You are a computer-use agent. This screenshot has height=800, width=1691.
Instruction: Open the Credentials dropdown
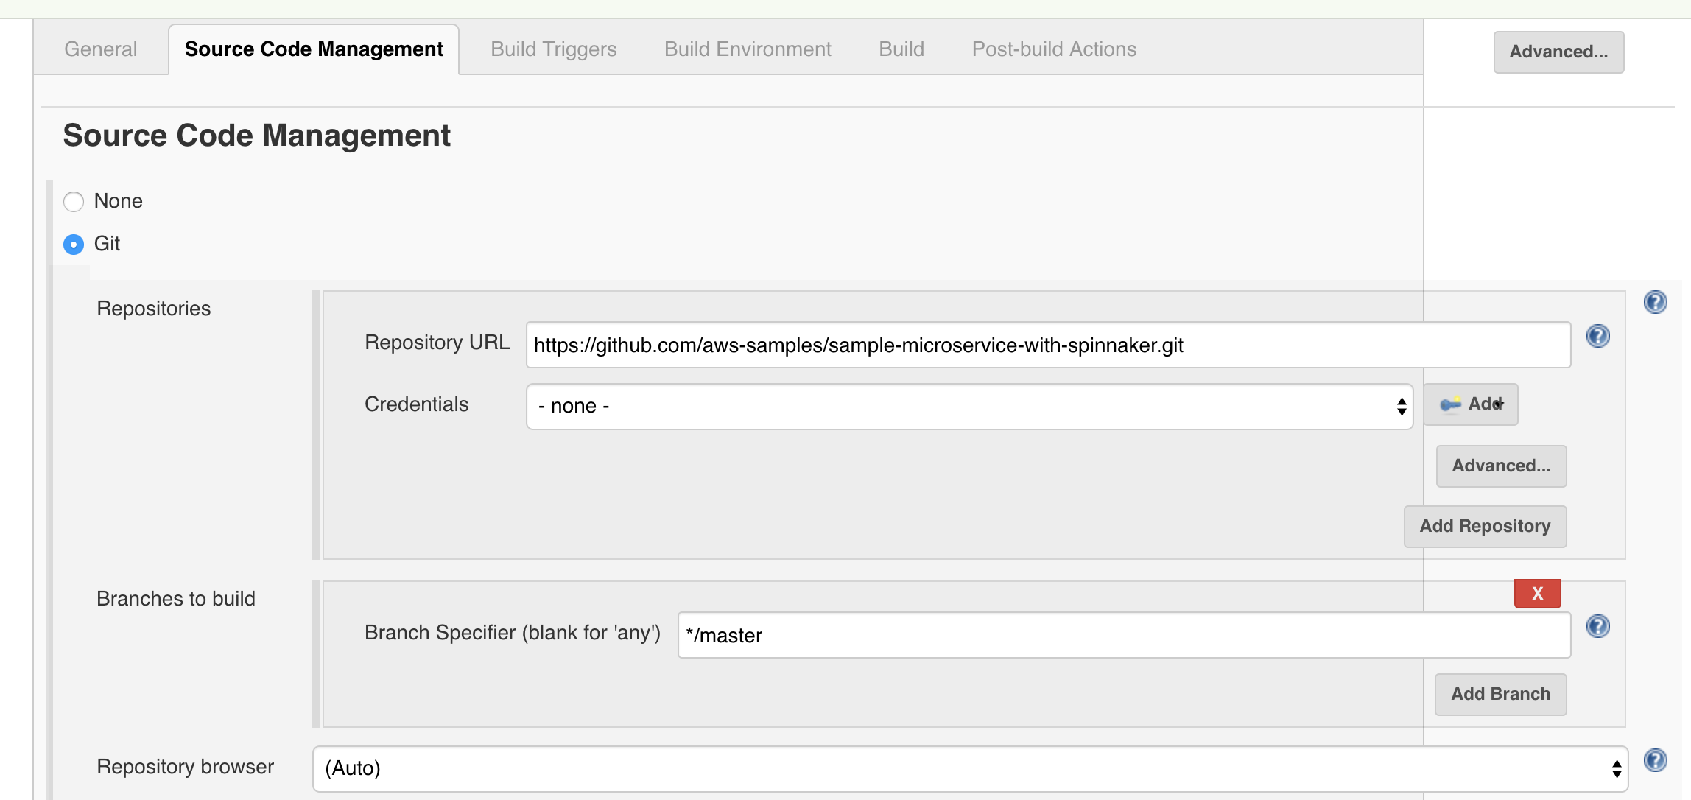coord(969,406)
